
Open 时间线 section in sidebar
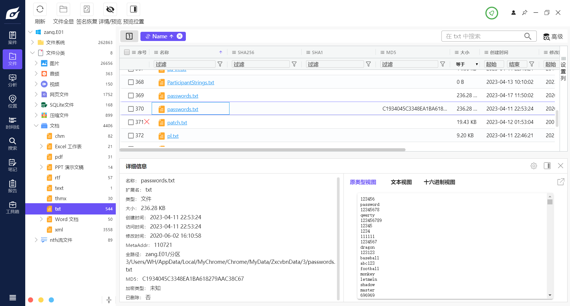pyautogui.click(x=12, y=123)
